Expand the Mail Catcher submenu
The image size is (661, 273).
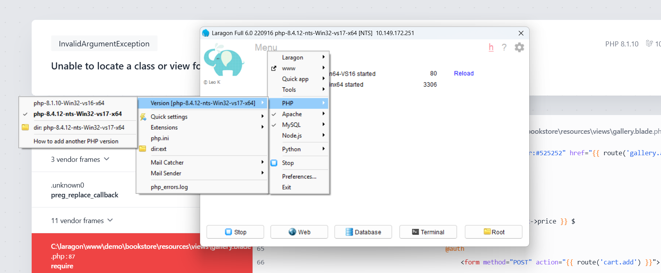202,162
